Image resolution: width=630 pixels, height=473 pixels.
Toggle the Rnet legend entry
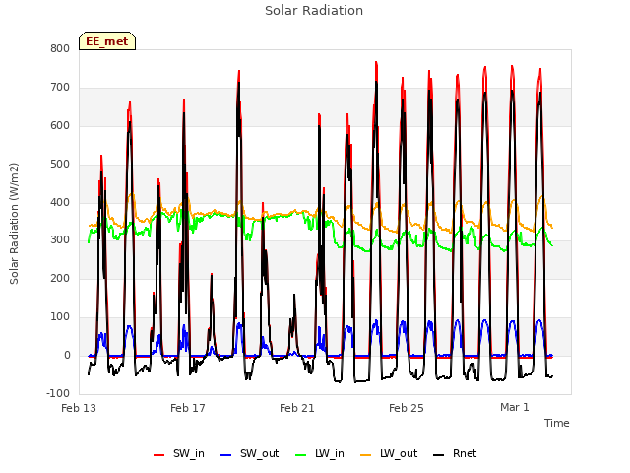[455, 453]
